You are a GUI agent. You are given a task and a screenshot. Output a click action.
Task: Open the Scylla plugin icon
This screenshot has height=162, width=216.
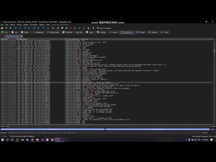tap(53, 28)
